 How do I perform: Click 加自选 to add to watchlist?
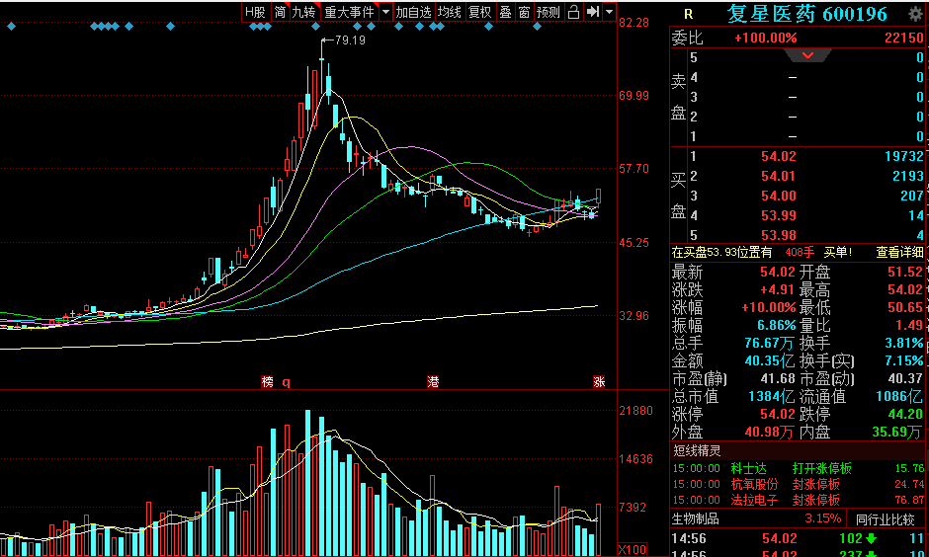[413, 12]
